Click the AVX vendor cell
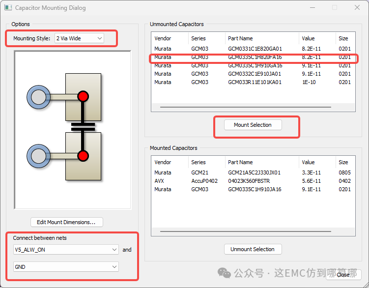The width and height of the screenshot is (369, 288). [159, 181]
